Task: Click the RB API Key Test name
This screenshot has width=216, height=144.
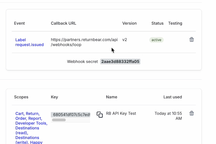Action: pyautogui.click(x=121, y=113)
